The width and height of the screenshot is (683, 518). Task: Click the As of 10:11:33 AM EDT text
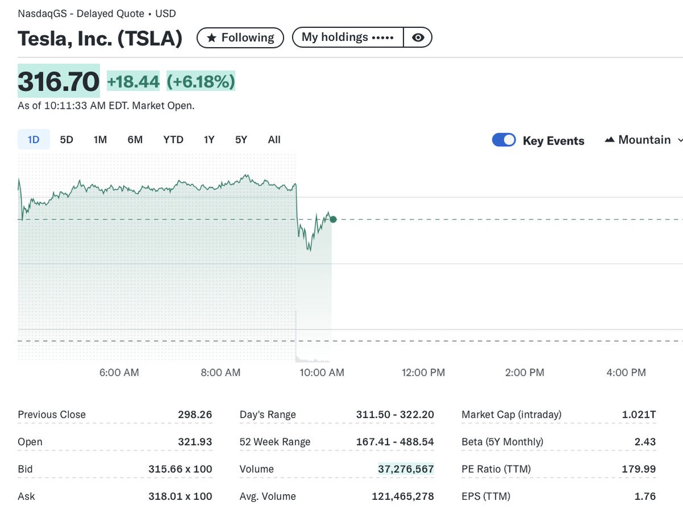pyautogui.click(x=106, y=106)
